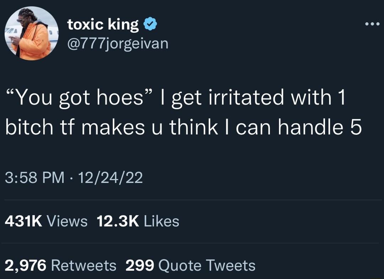The width and height of the screenshot is (384, 279).
Task: Open the @777jorgeivan profile handle
Action: (117, 43)
